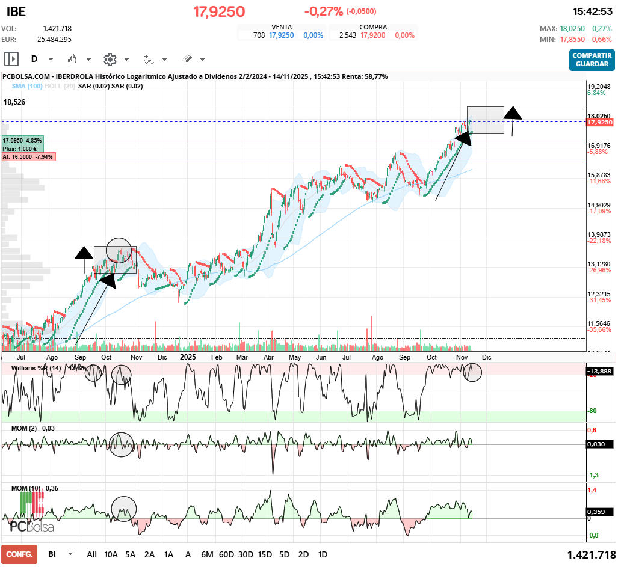The height and width of the screenshot is (567, 624).
Task: Expand the D timeframe dropdown
Action: click(51, 60)
